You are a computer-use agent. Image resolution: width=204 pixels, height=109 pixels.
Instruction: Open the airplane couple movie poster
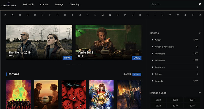[46, 94]
